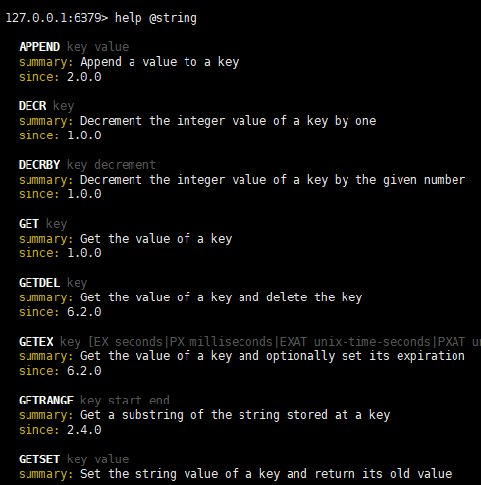Select the GETEX command name
The image size is (481, 485).
[x=36, y=342]
